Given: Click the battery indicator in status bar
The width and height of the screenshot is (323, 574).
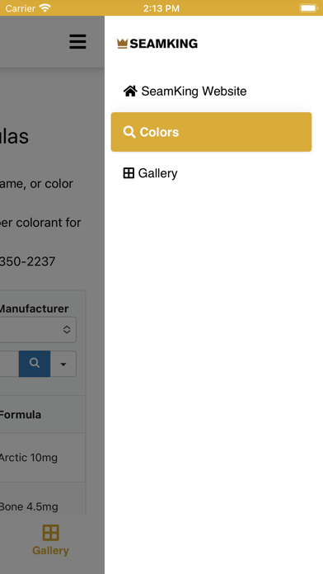Looking at the screenshot, I should point(308,7).
